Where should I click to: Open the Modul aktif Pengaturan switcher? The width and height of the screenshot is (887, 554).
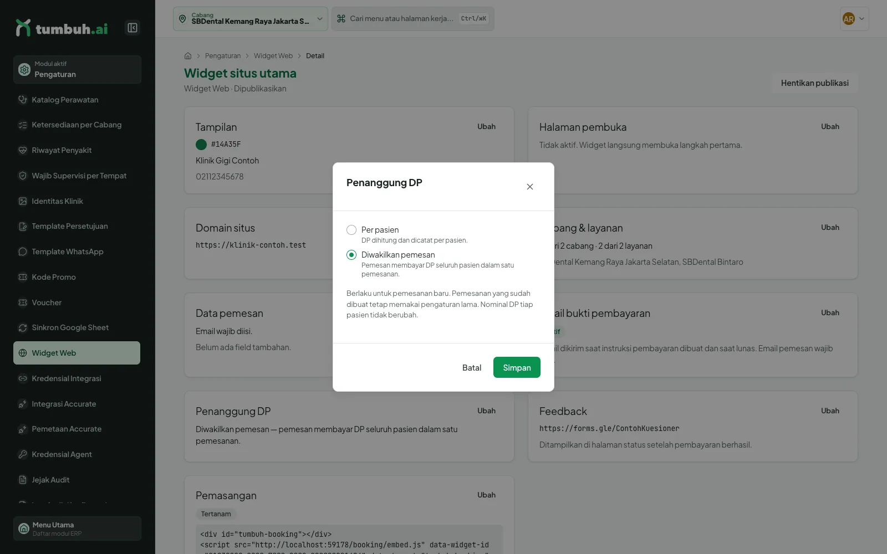click(x=77, y=69)
